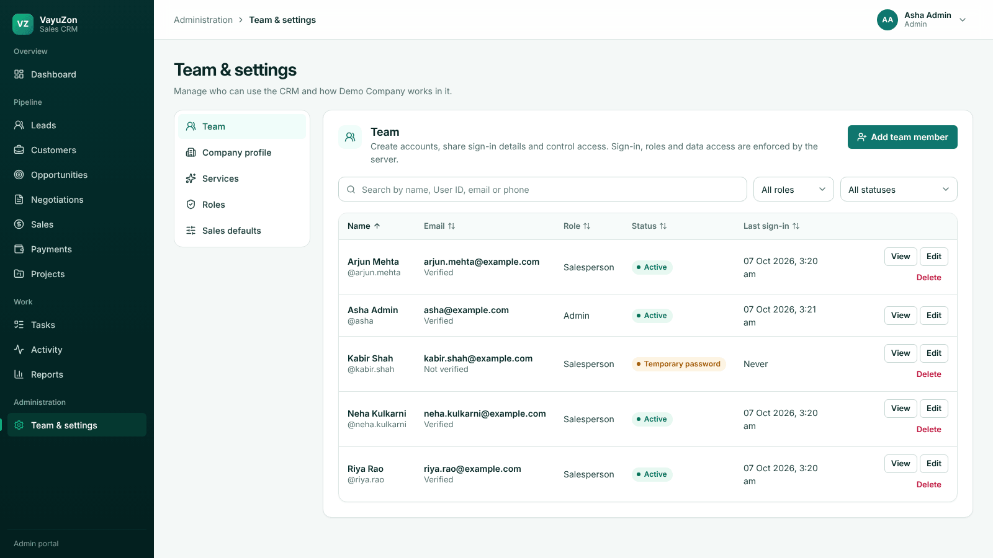
Task: Click the Company profile building icon
Action: point(191,153)
